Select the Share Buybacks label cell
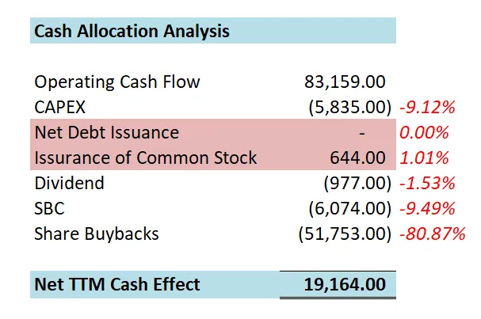Image resolution: width=481 pixels, height=319 pixels. (97, 234)
